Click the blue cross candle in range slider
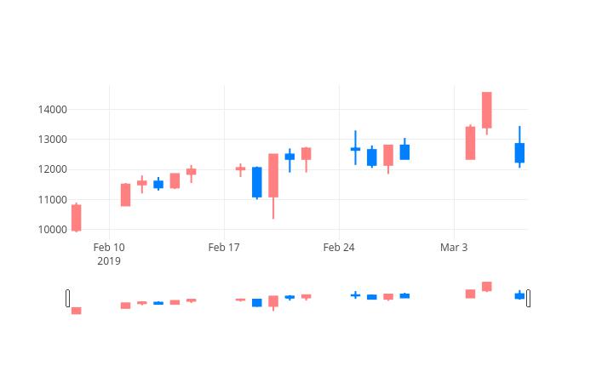 (x=355, y=294)
